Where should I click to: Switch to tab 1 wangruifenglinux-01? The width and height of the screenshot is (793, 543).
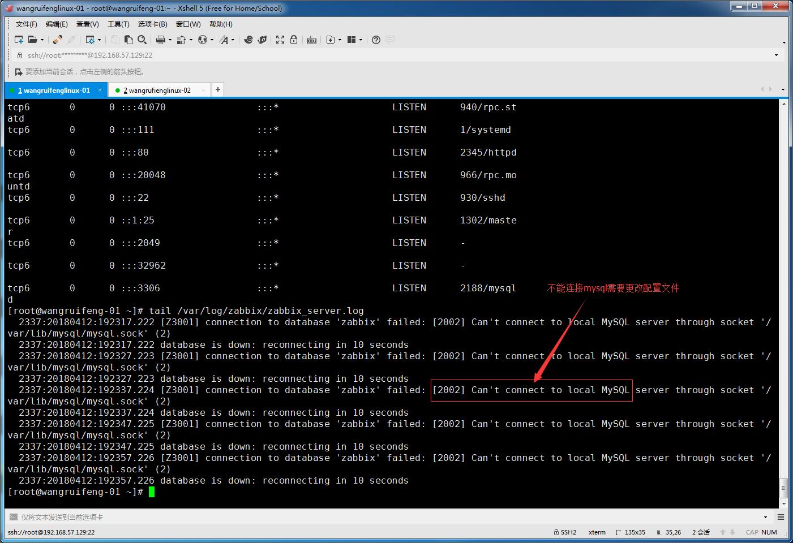coord(54,90)
